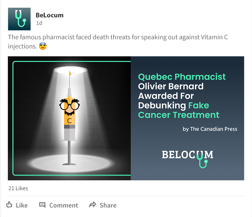Open the BeLocum author name link
The height and width of the screenshot is (217, 252).
[x=49, y=15]
